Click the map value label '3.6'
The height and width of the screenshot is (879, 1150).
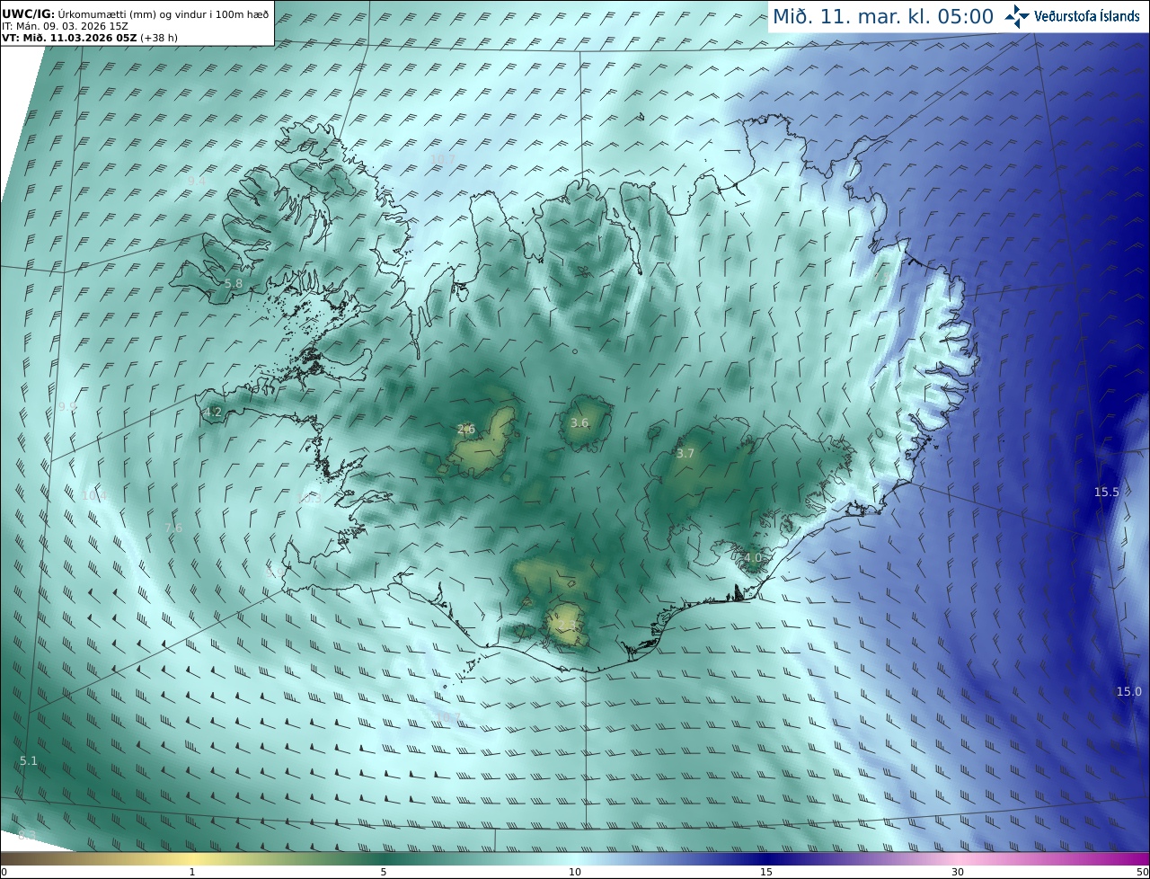coord(579,422)
